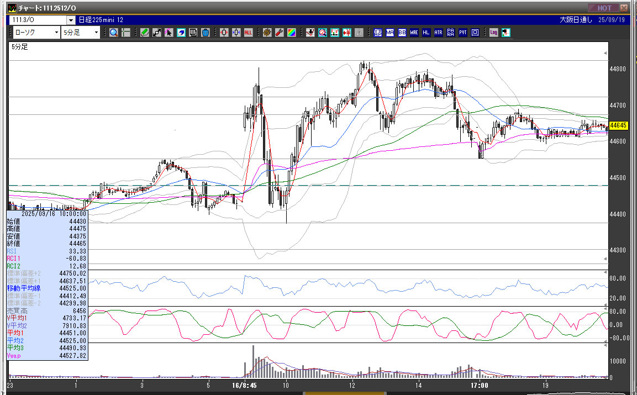The height and width of the screenshot is (395, 637).
Task: Toggle the PVT pivot indicator button
Action: (x=462, y=33)
